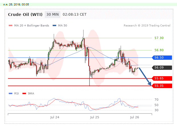Click the Jul 26 date axis label
The width and height of the screenshot is (177, 128).
(x=135, y=117)
